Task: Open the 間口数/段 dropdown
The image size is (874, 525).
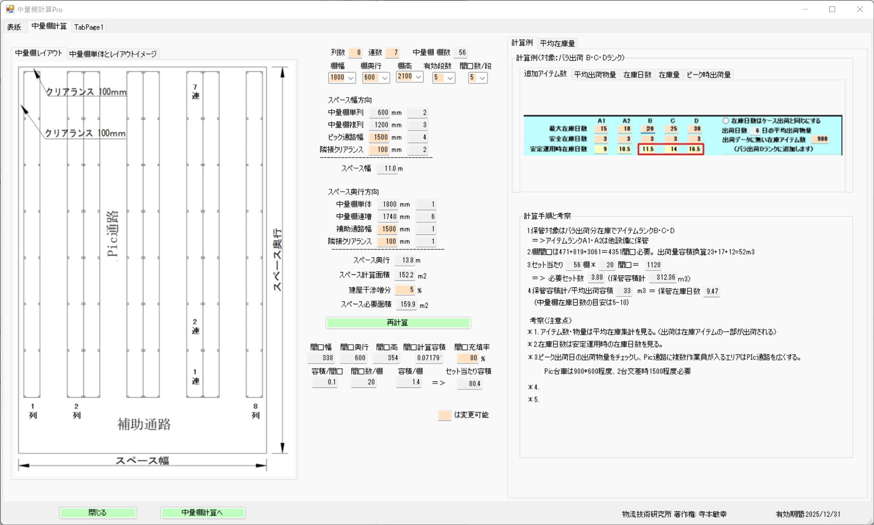Action: [482, 78]
